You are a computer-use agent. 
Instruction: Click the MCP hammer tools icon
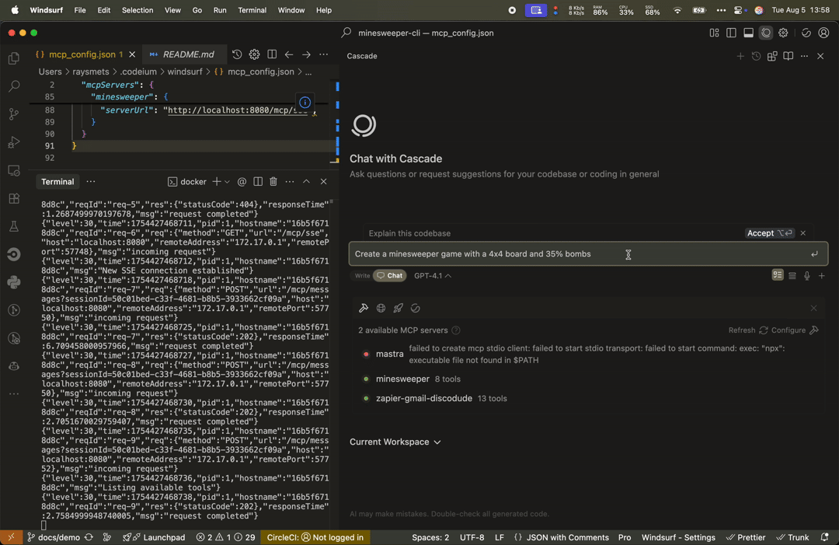pos(364,308)
